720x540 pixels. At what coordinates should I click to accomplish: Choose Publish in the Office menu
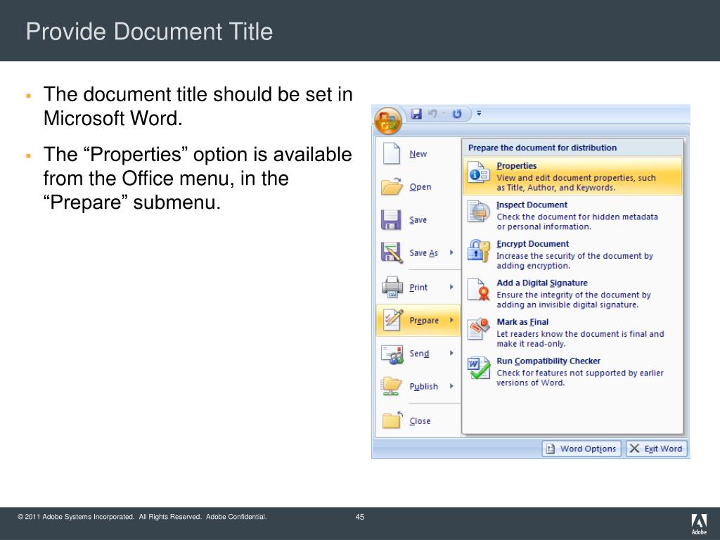coord(418,387)
